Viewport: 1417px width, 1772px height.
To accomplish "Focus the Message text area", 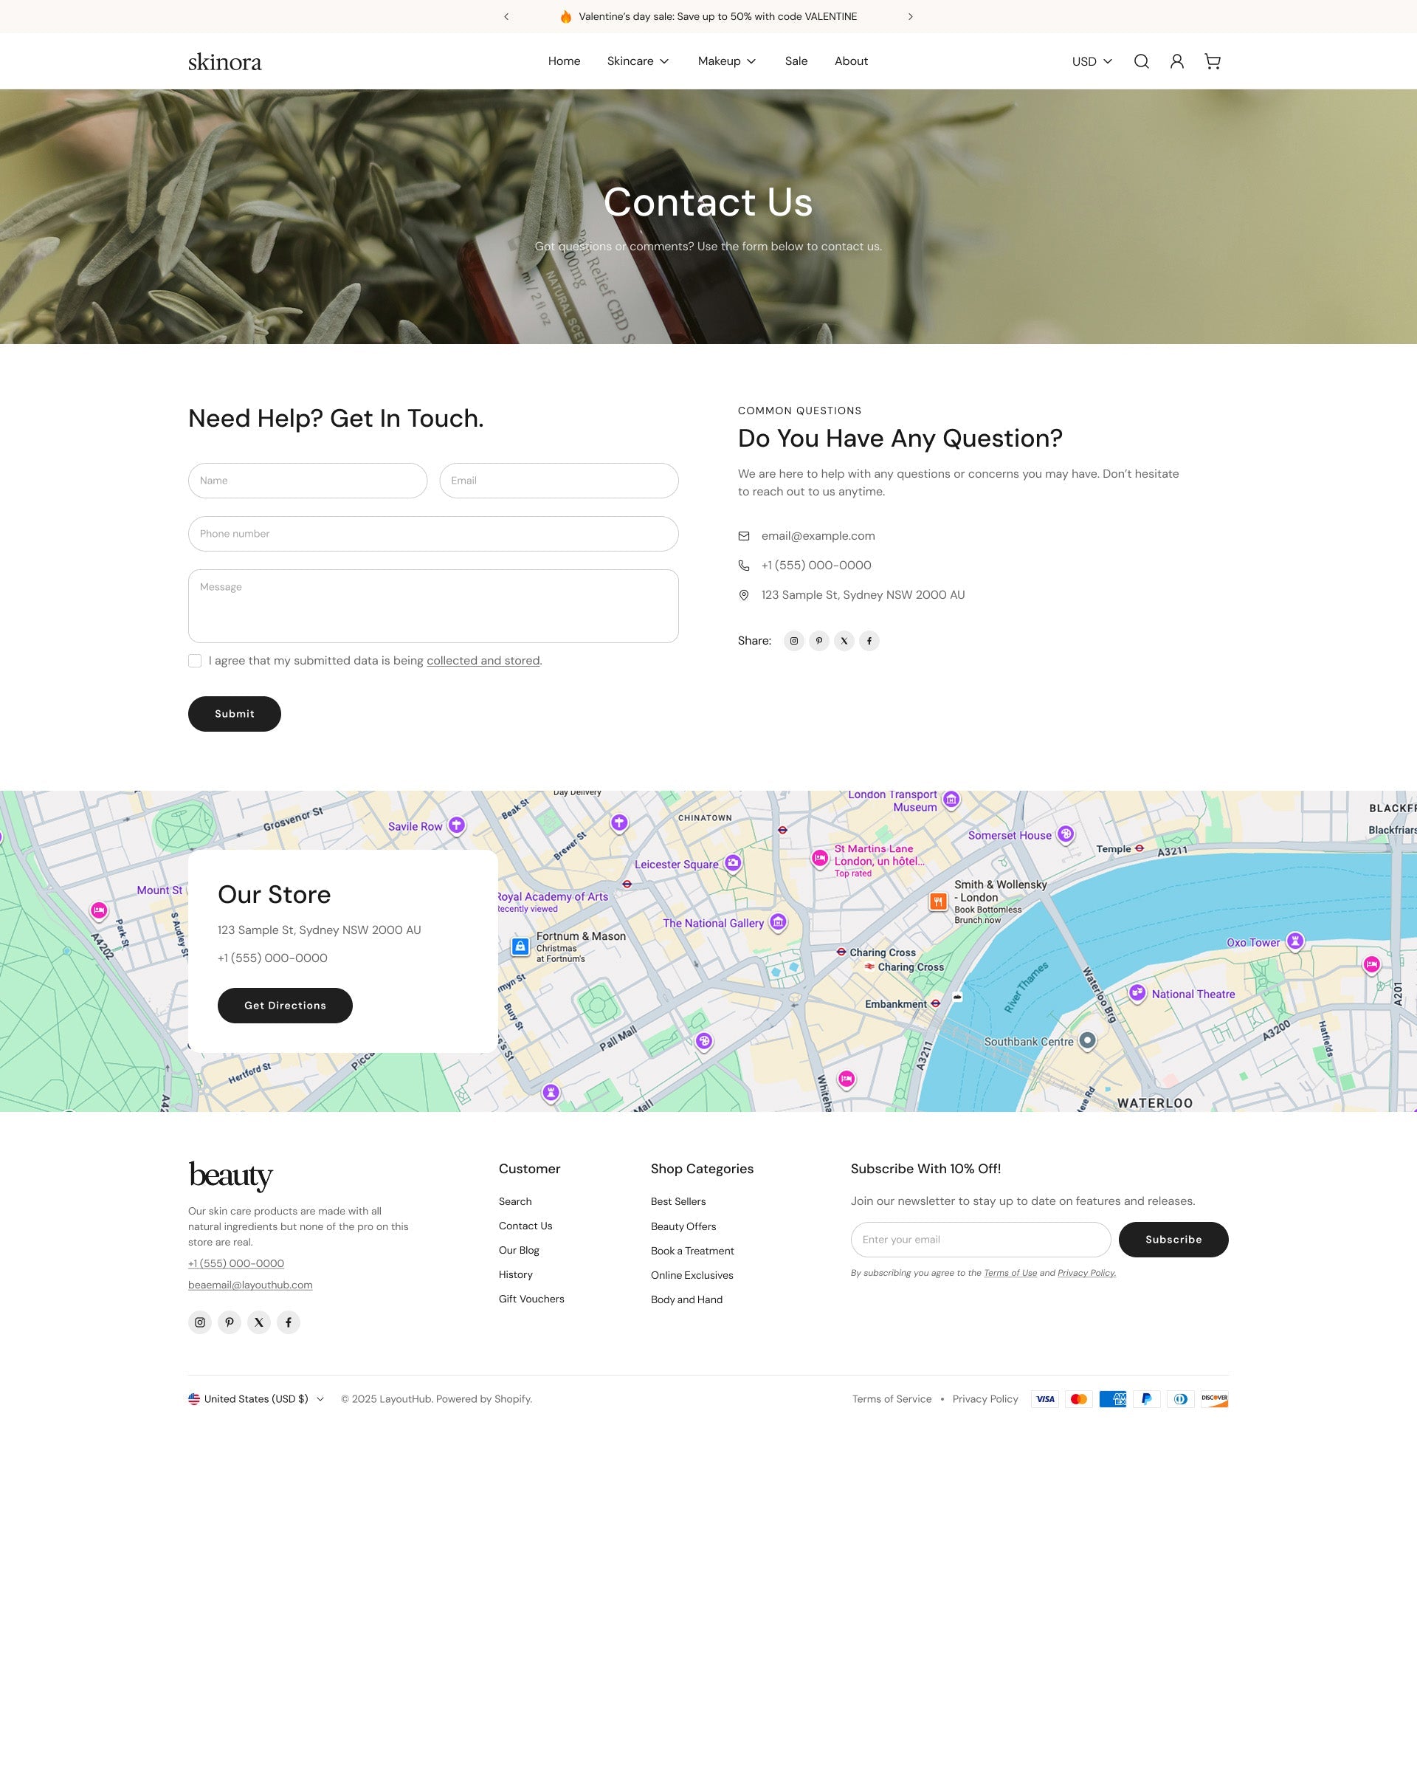I will pos(434,607).
